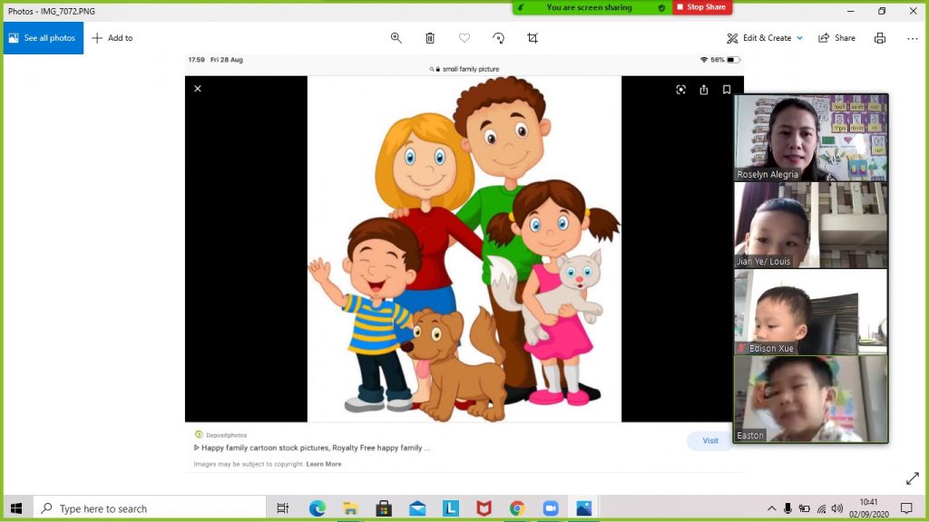Rotate the image with the rotate icon
Viewport: 929px width, 522px height.
pos(498,38)
